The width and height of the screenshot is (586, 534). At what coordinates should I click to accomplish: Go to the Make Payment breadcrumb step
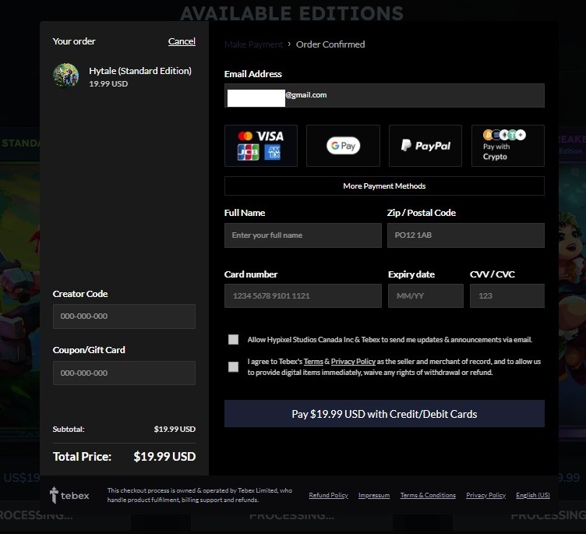[253, 44]
